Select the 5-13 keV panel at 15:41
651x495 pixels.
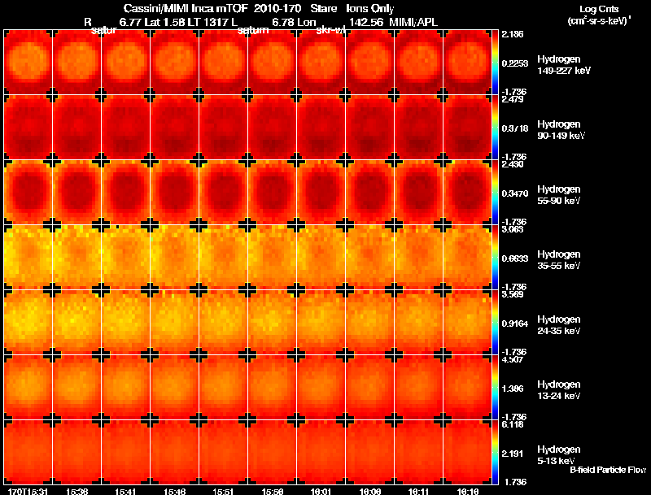[126, 453]
